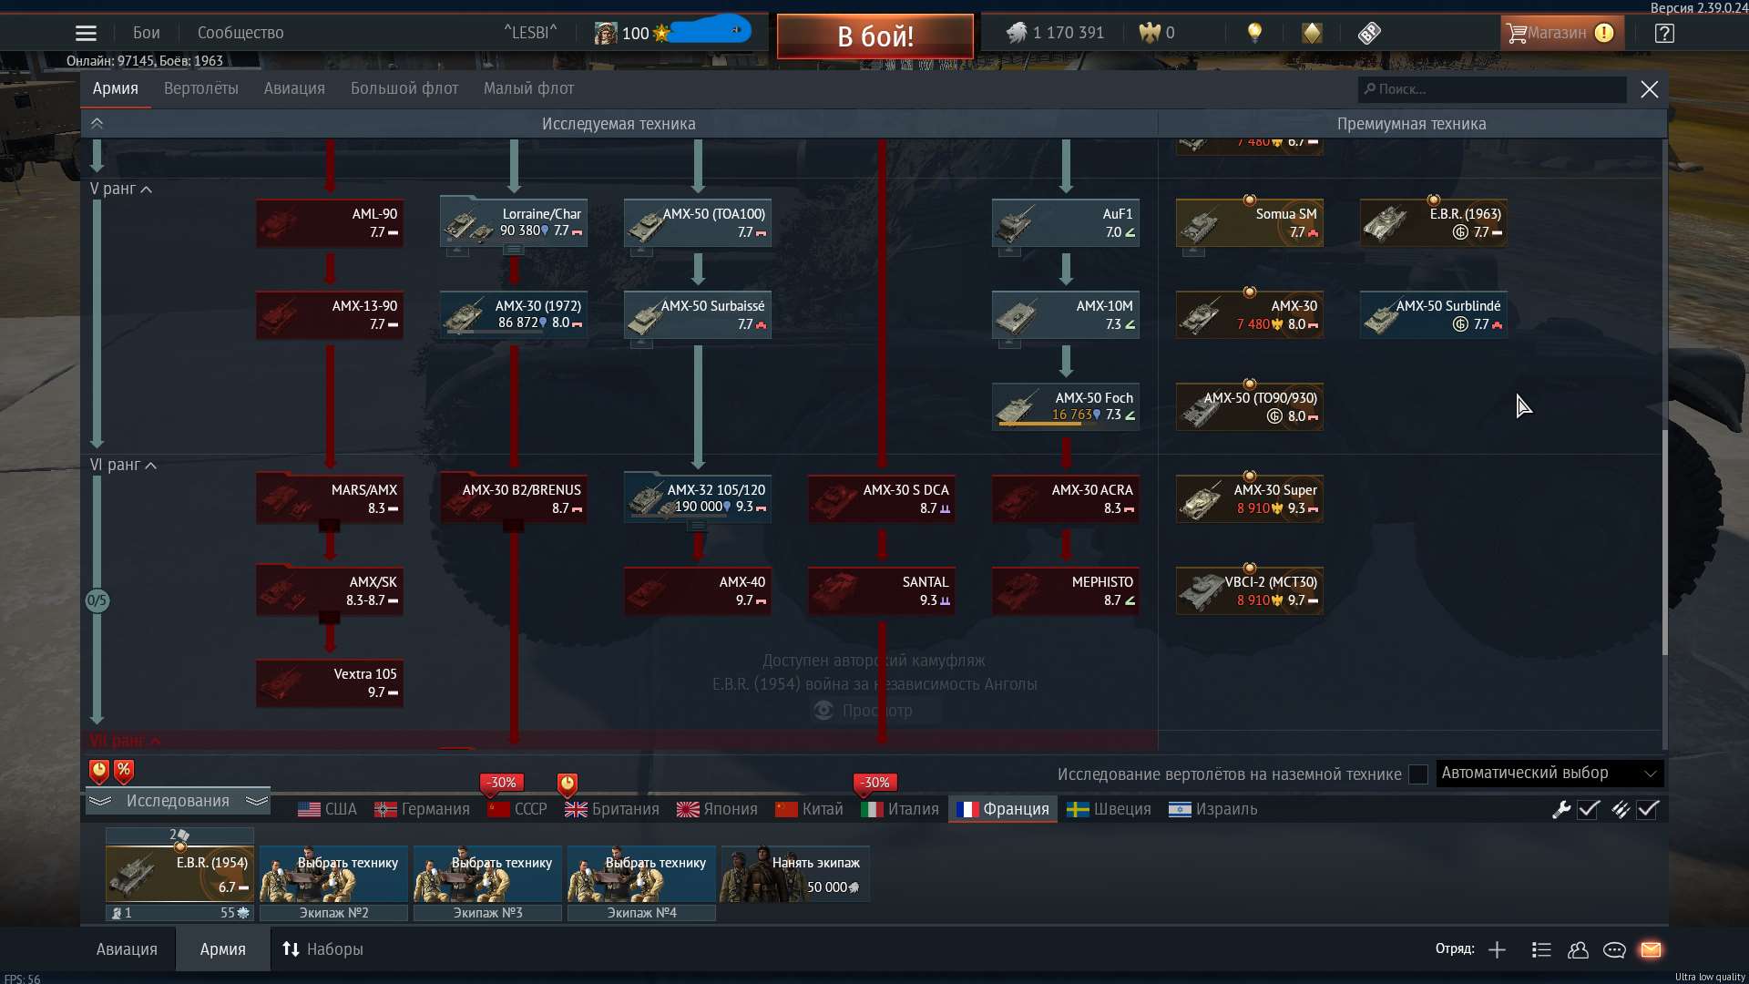
Task: Click the player avatar icon
Action: click(605, 34)
